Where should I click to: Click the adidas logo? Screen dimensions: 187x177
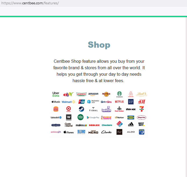[x=131, y=124]
